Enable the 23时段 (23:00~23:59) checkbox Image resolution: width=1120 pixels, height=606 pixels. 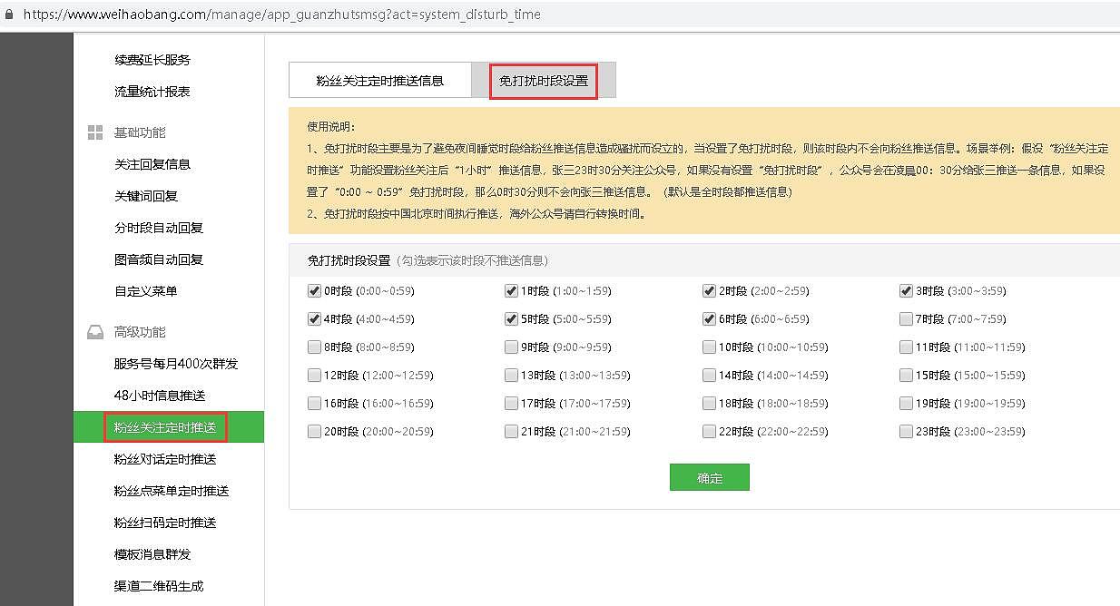tap(906, 431)
